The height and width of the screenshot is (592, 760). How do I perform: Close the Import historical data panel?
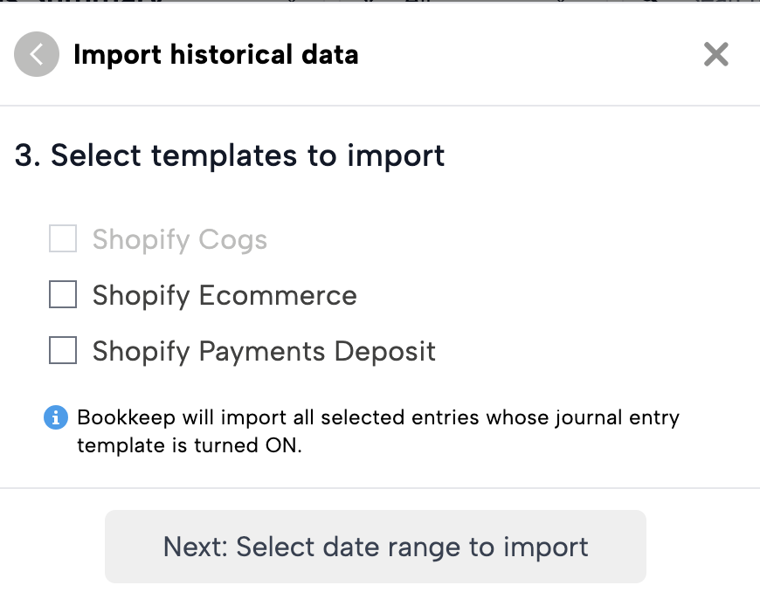tap(716, 55)
